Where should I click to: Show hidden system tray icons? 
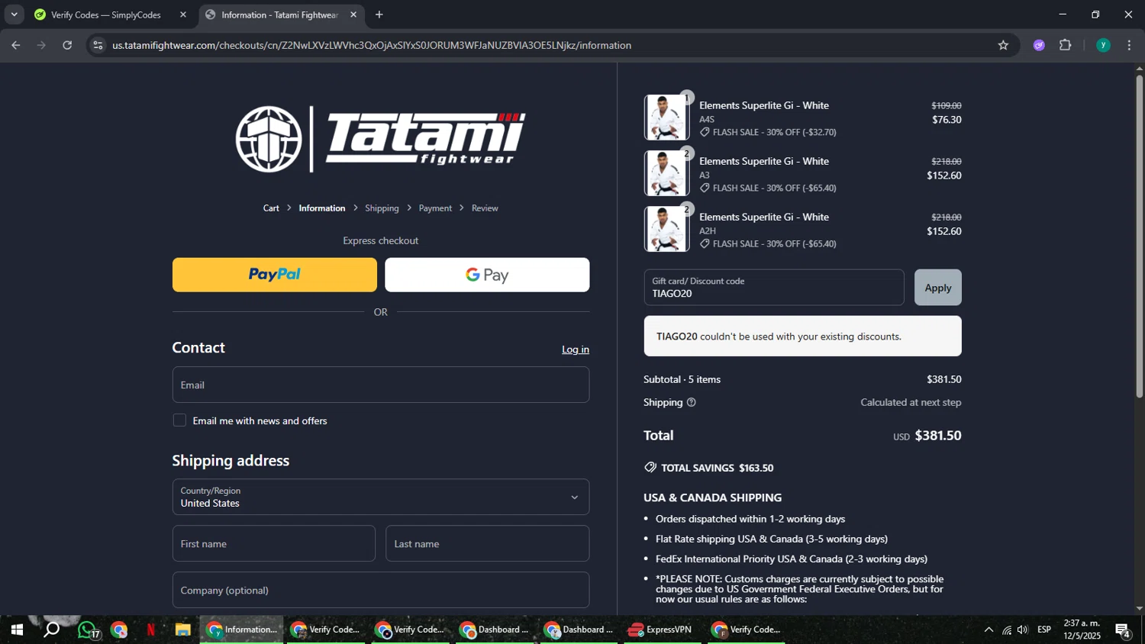tap(989, 630)
